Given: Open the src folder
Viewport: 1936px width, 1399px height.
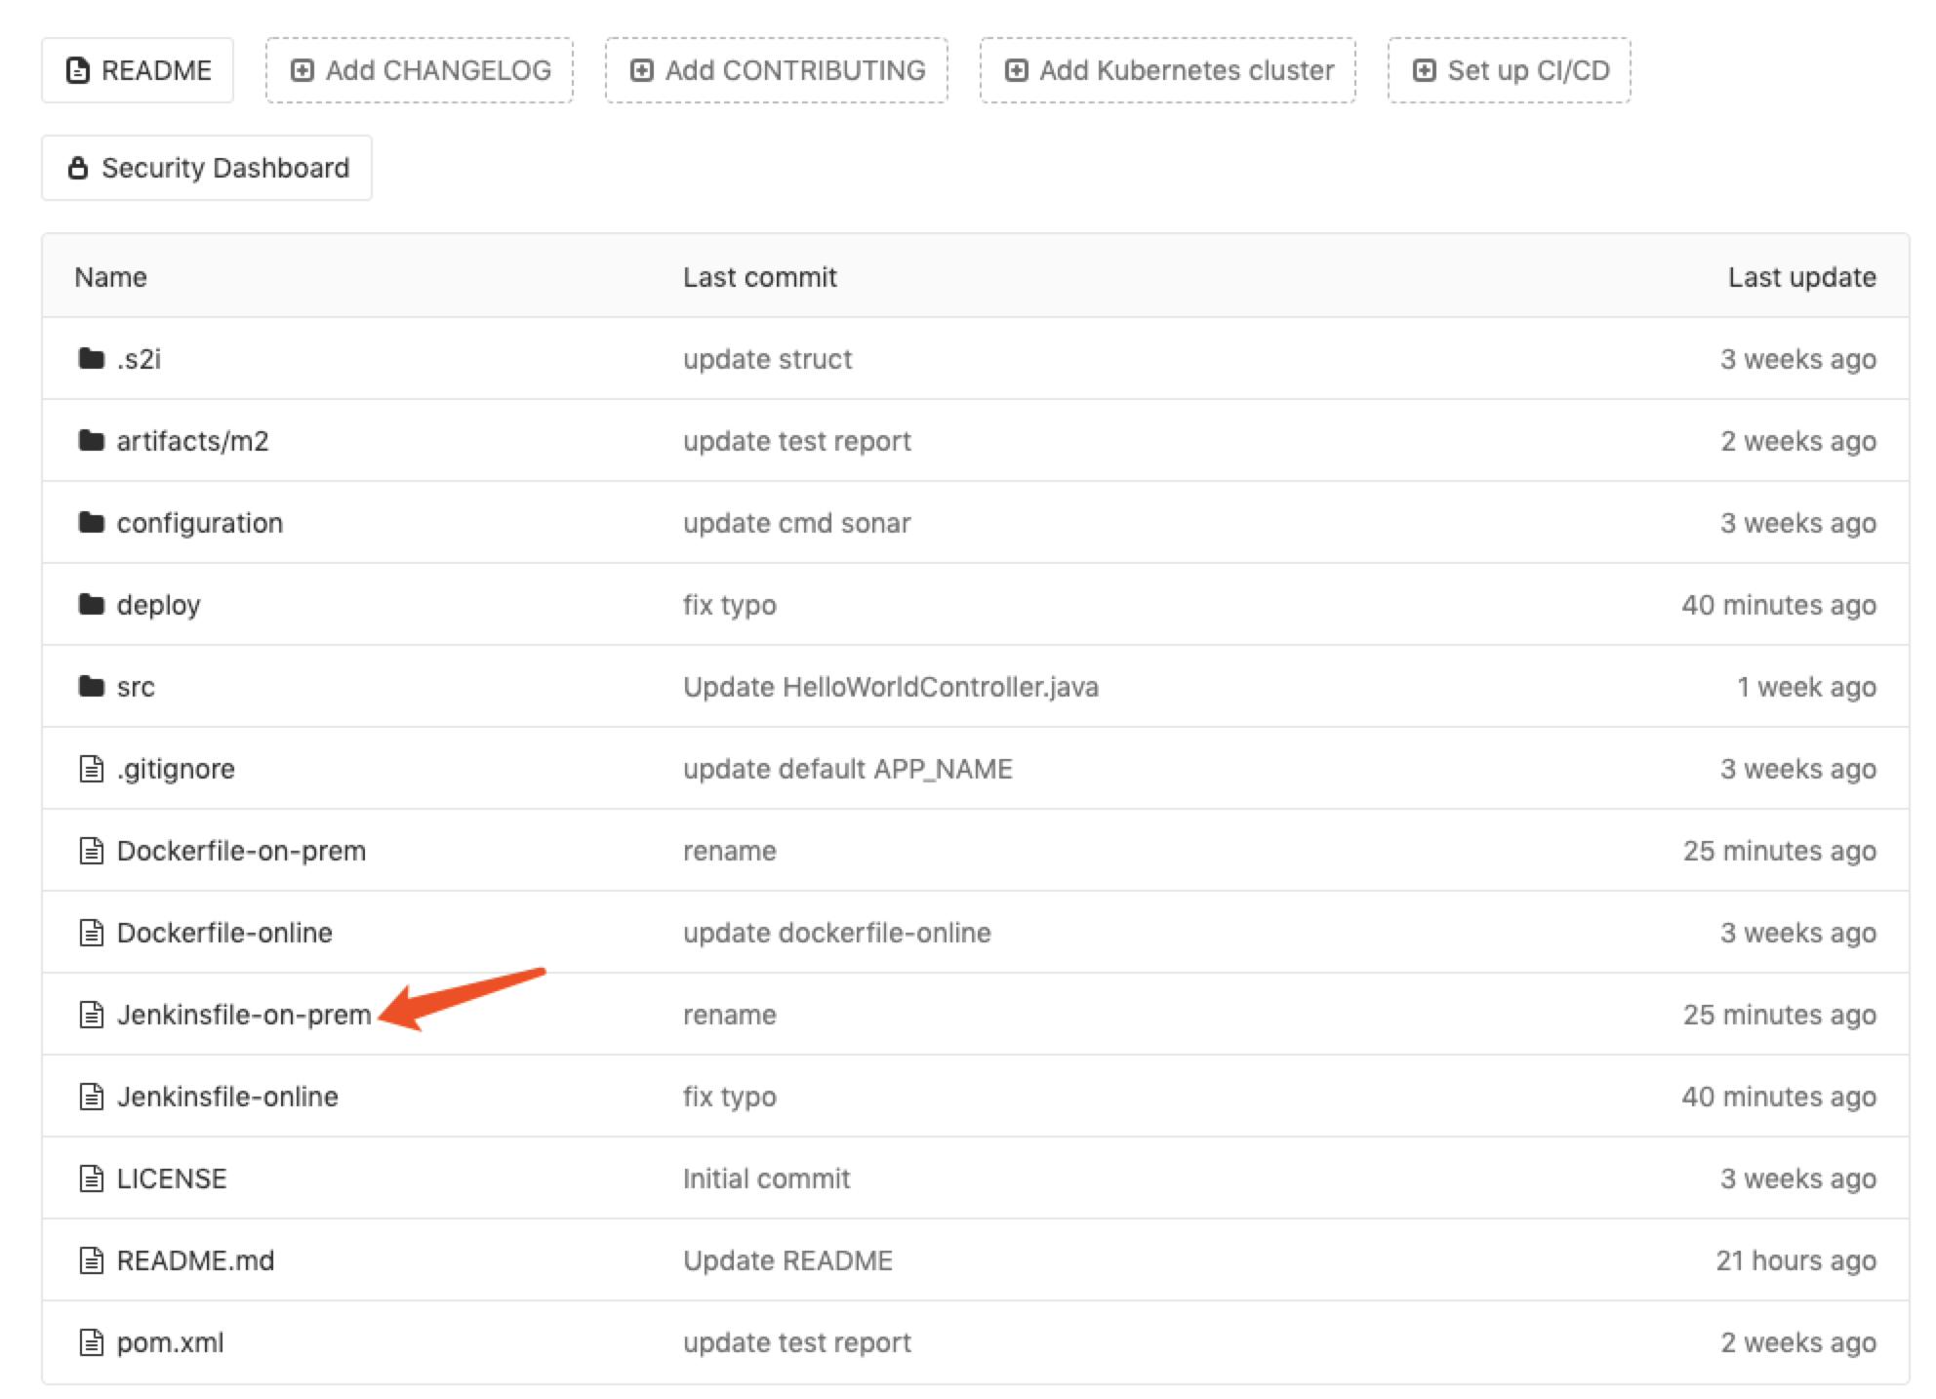Looking at the screenshot, I should click(x=135, y=687).
